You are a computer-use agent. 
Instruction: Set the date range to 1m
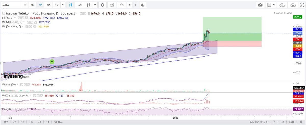tap(31, 122)
